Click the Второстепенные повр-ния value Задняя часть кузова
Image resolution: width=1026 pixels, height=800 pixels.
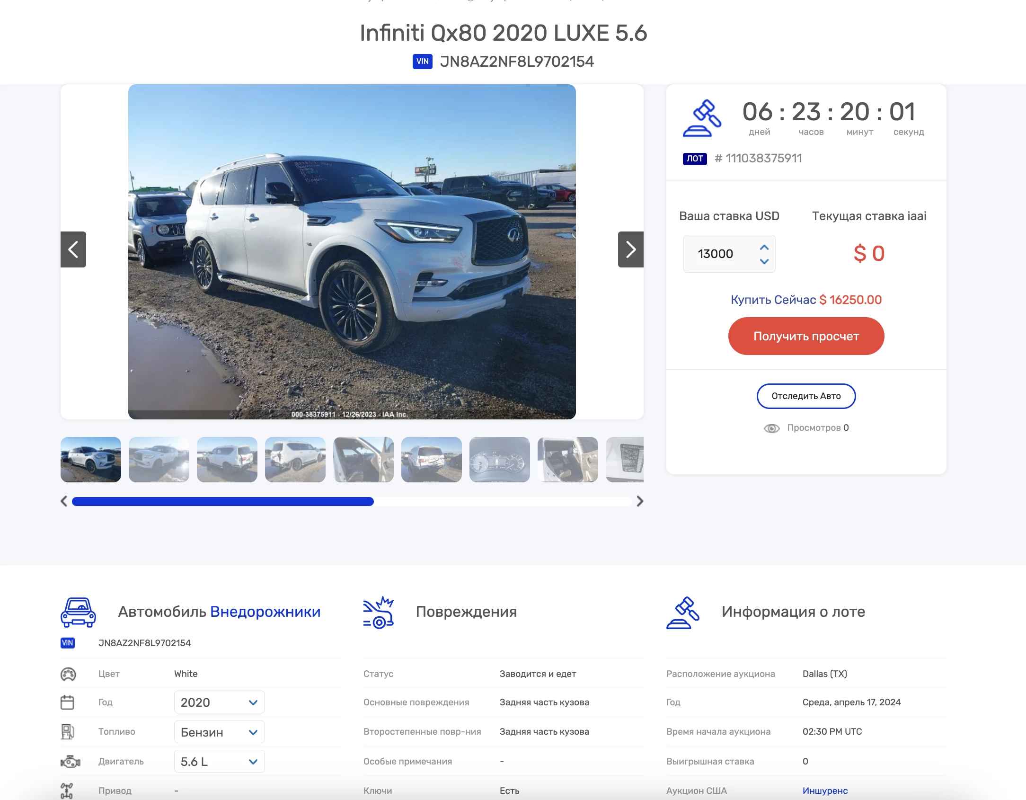coord(544,732)
